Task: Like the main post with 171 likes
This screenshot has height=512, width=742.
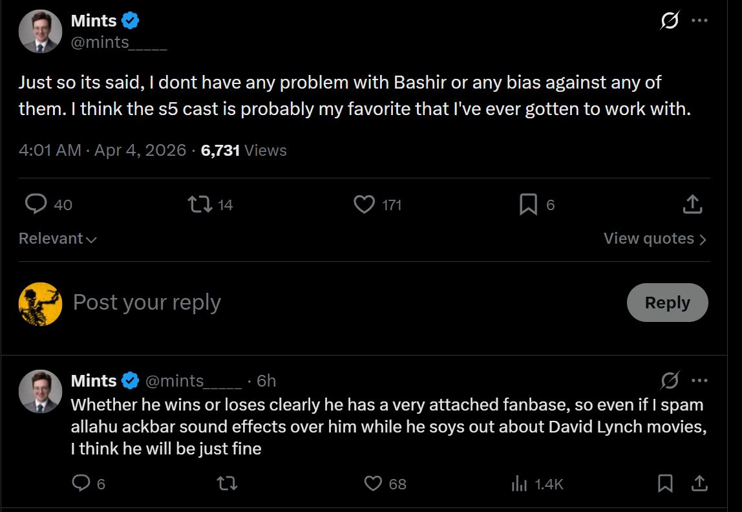Action: click(365, 205)
